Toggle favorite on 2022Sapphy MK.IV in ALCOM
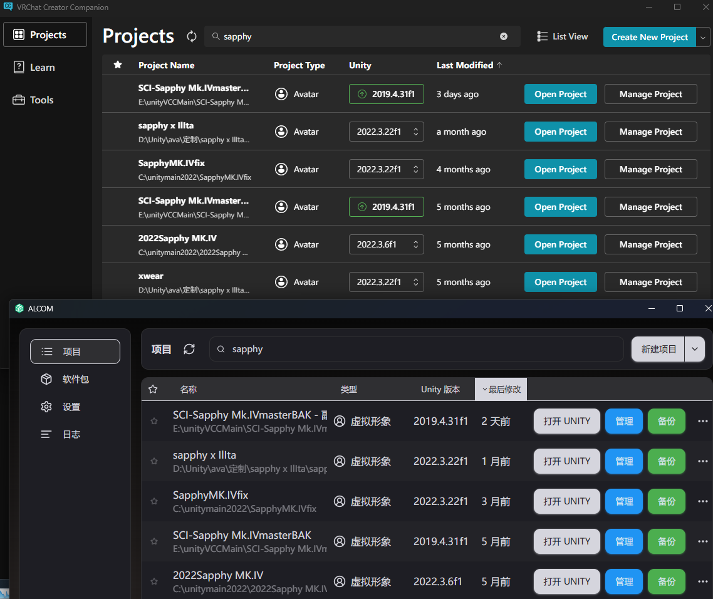713x599 pixels. (x=154, y=581)
